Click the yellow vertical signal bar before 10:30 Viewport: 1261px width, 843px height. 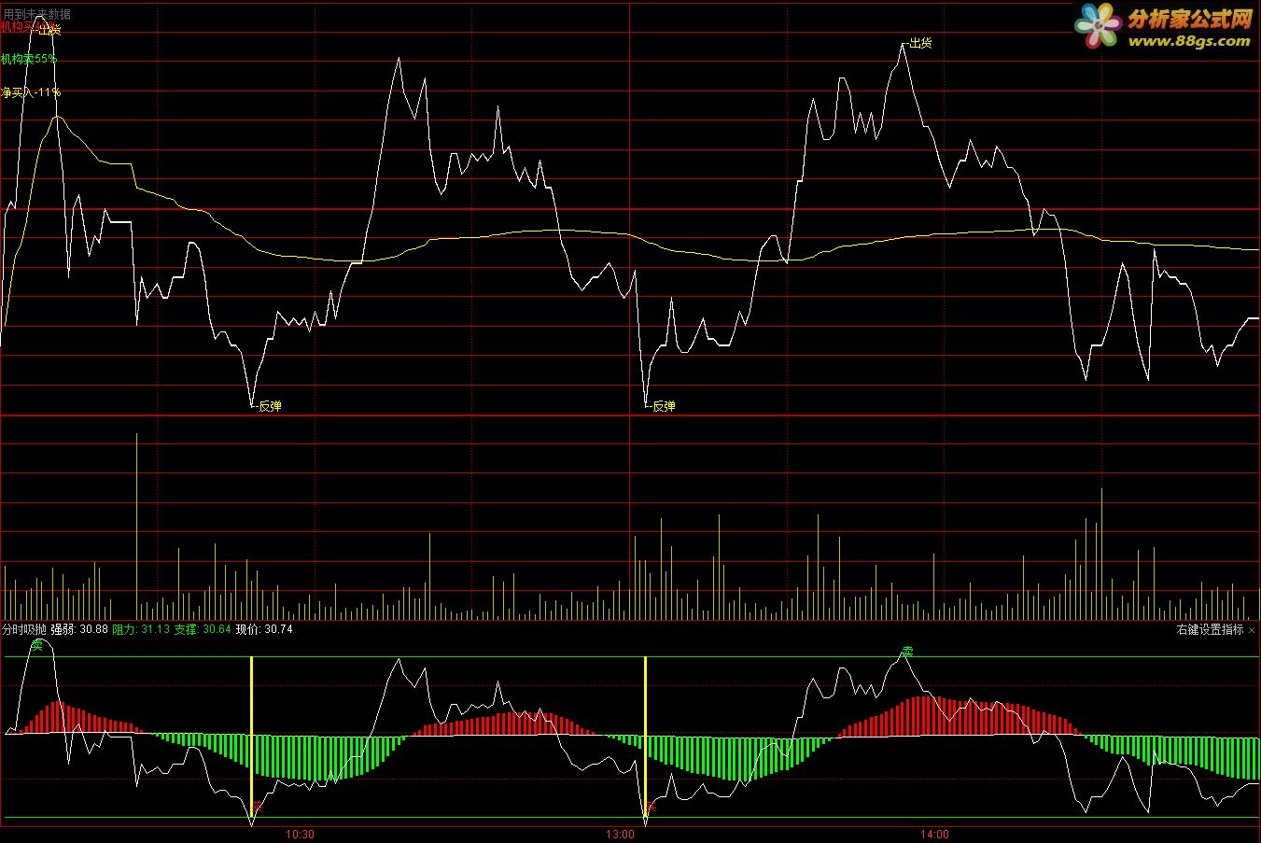click(x=251, y=738)
